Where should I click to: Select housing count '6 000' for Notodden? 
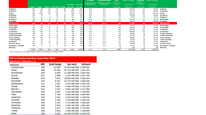pyautogui.click(x=58, y=73)
